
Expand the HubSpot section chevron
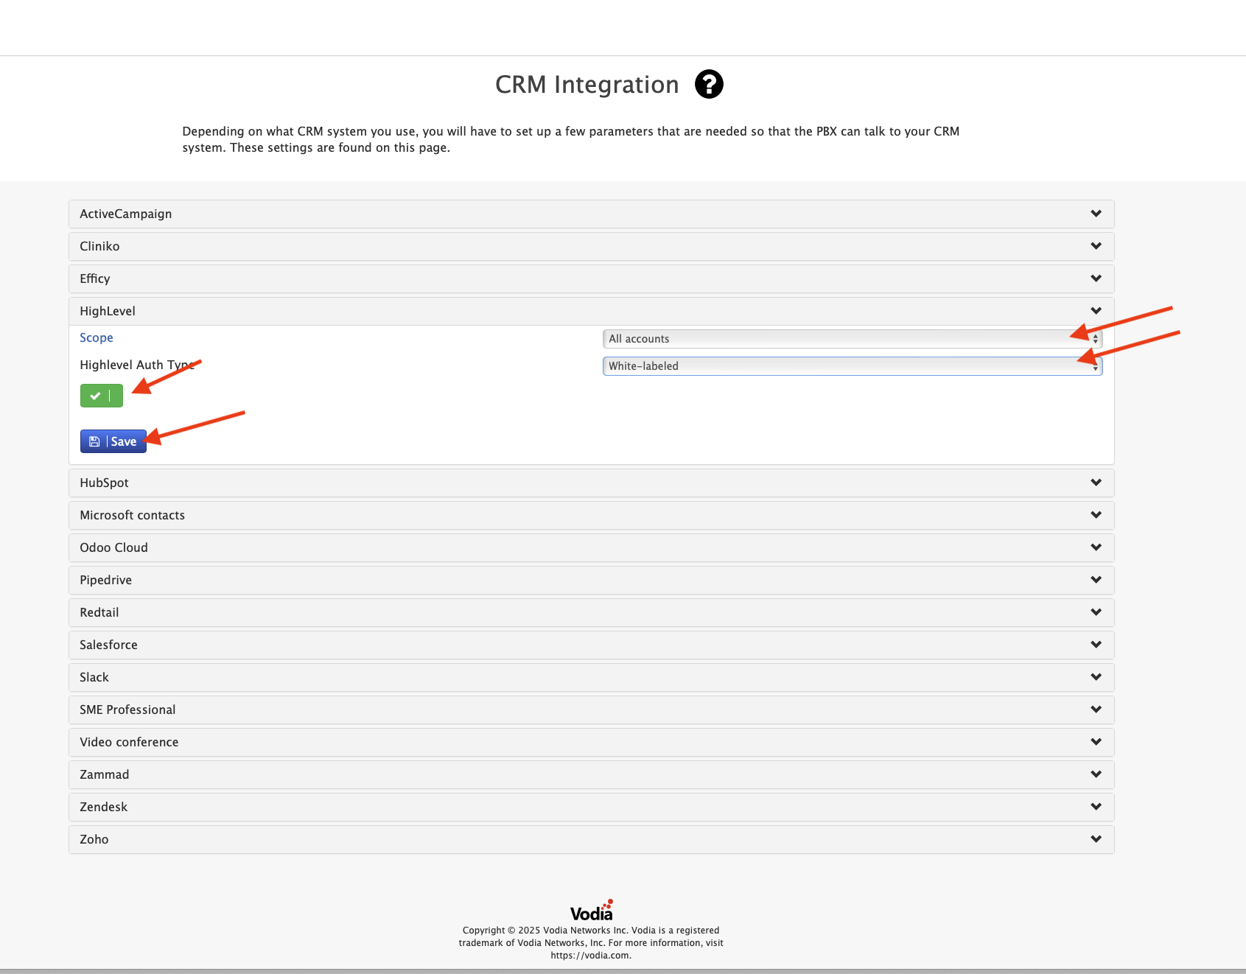tap(1096, 483)
